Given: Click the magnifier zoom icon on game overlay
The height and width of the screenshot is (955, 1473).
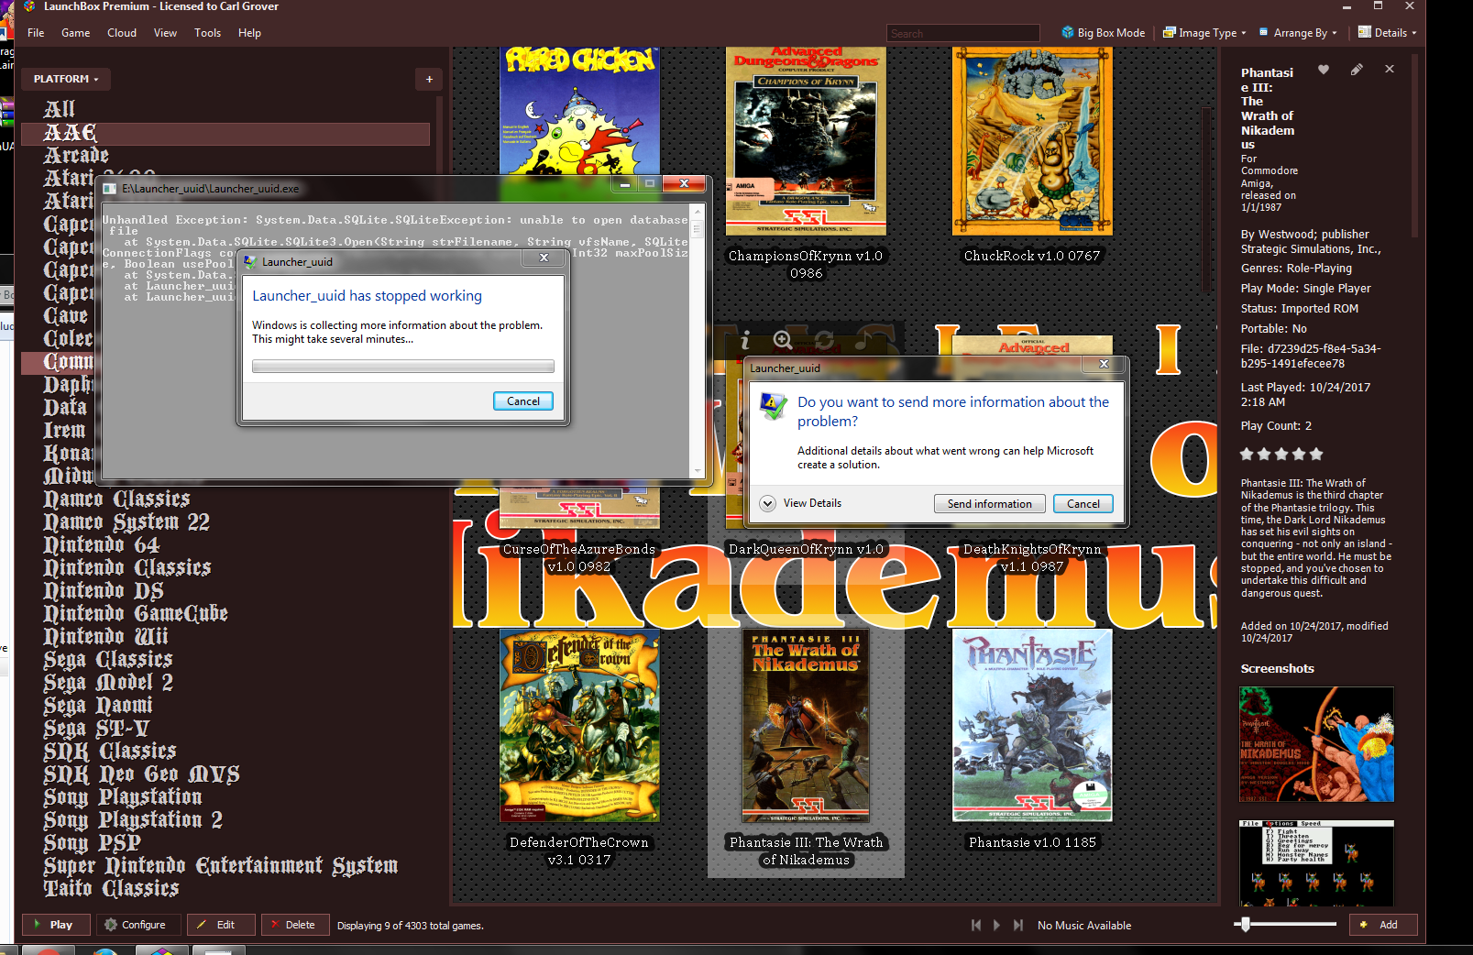Looking at the screenshot, I should 783,340.
